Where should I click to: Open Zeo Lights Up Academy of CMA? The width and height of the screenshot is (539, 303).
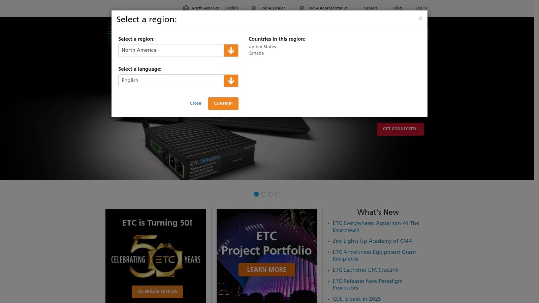tap(373, 241)
